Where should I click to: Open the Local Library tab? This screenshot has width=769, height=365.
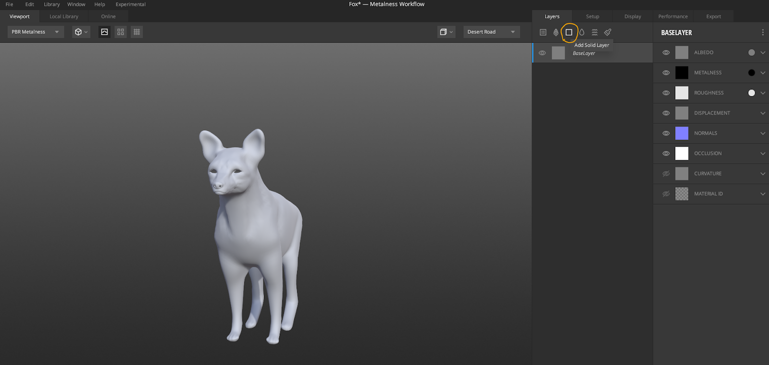point(63,16)
